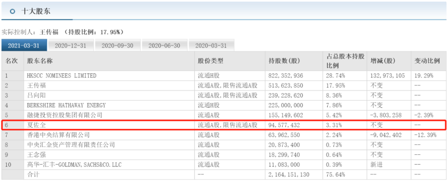448x181 pixels.
Task: Click the increase value 132,973,105
Action: coord(387,76)
